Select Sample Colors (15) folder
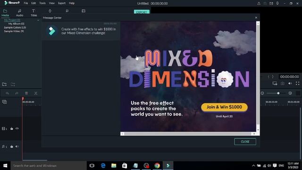Viewport: 302px width, 170px height. point(15,27)
